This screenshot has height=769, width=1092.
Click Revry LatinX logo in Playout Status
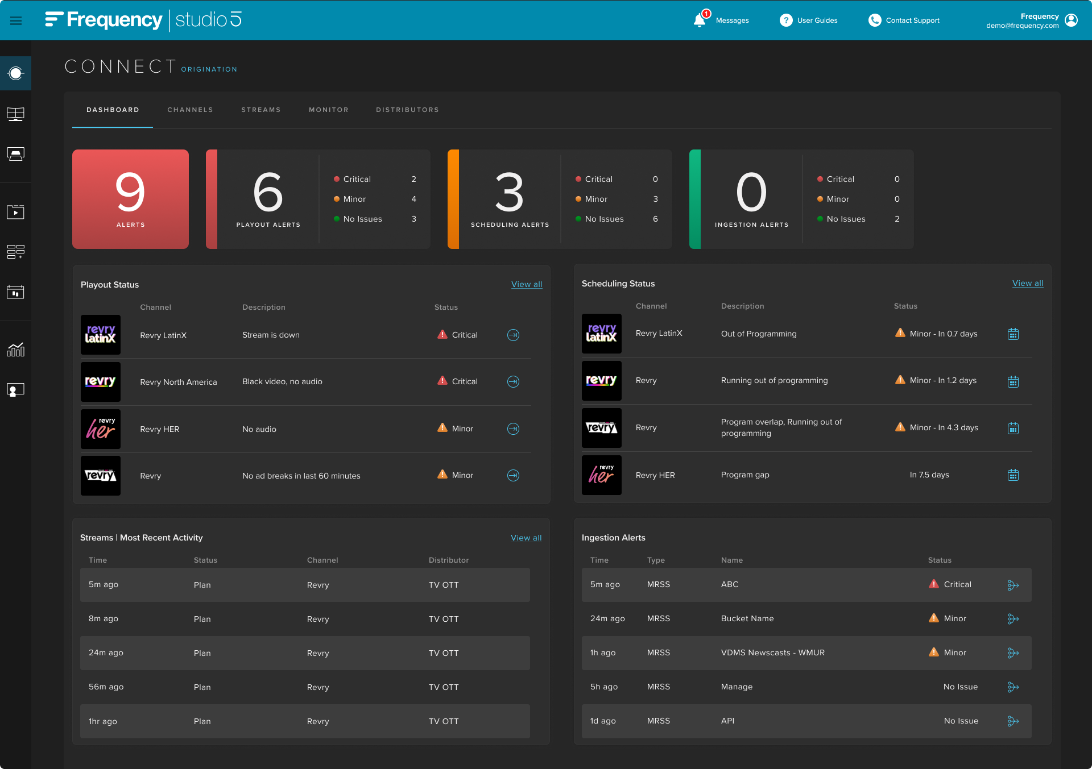101,335
